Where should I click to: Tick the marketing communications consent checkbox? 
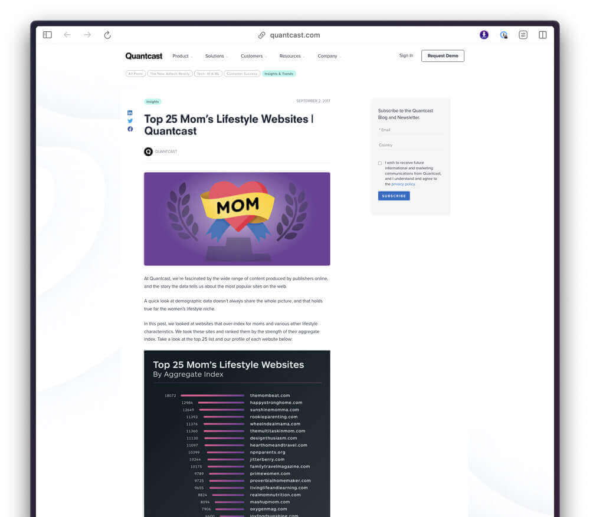click(x=380, y=163)
